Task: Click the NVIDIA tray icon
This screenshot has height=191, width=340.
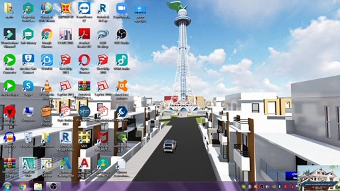Action: pos(274,186)
